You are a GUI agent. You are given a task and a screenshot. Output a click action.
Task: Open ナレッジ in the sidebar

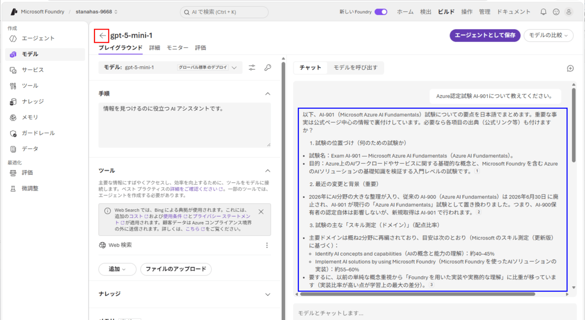[x=45, y=102]
